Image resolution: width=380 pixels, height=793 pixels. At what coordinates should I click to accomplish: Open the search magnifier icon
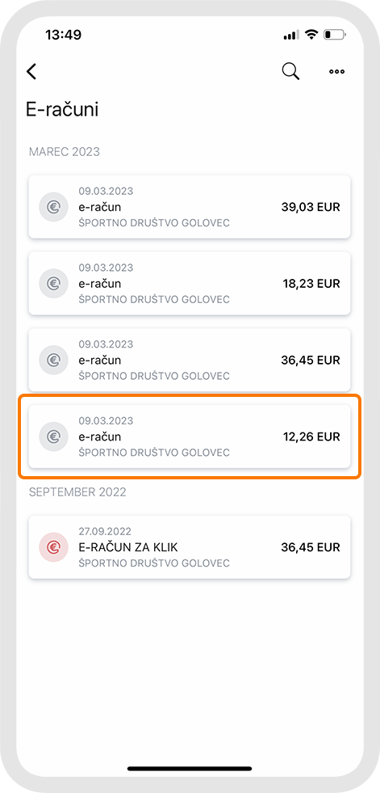click(290, 71)
